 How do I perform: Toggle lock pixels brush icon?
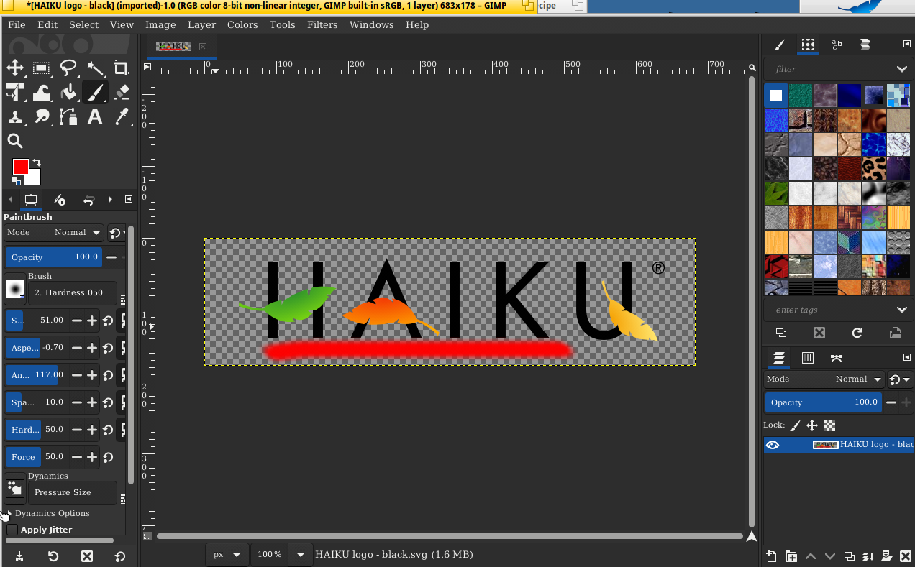point(796,425)
